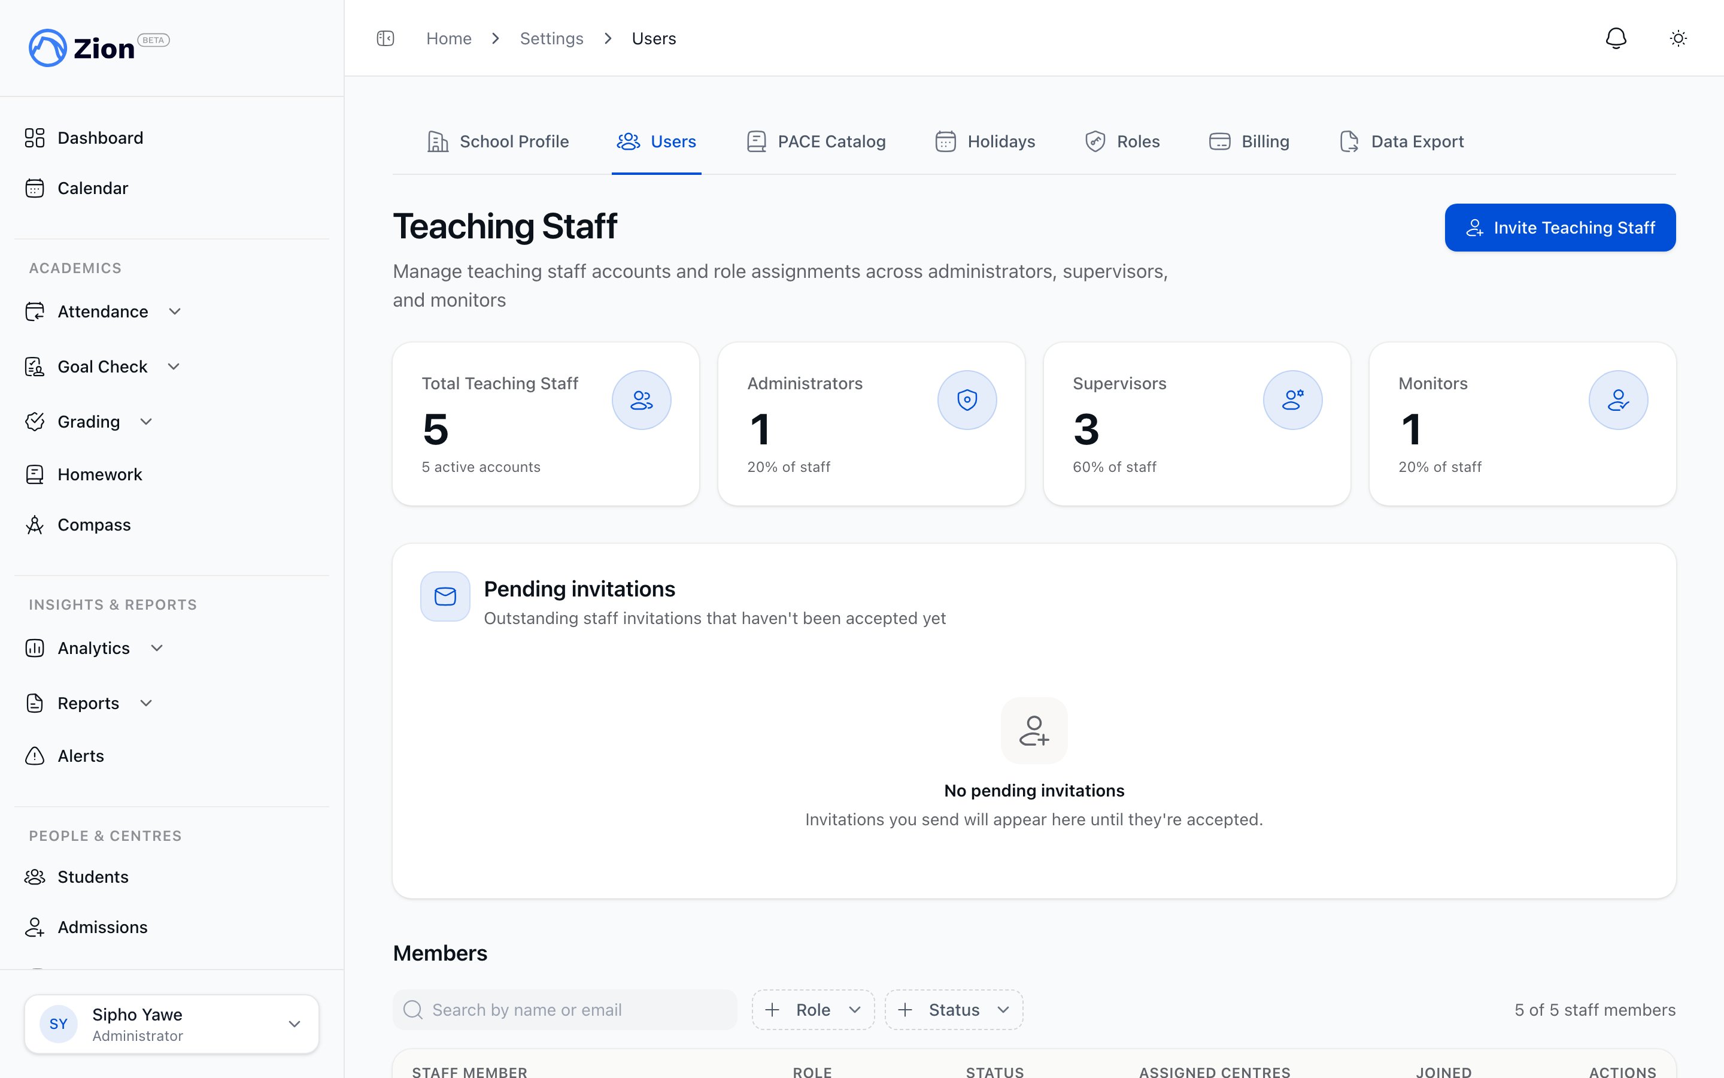Switch to the PACE Catalog tab

(816, 141)
